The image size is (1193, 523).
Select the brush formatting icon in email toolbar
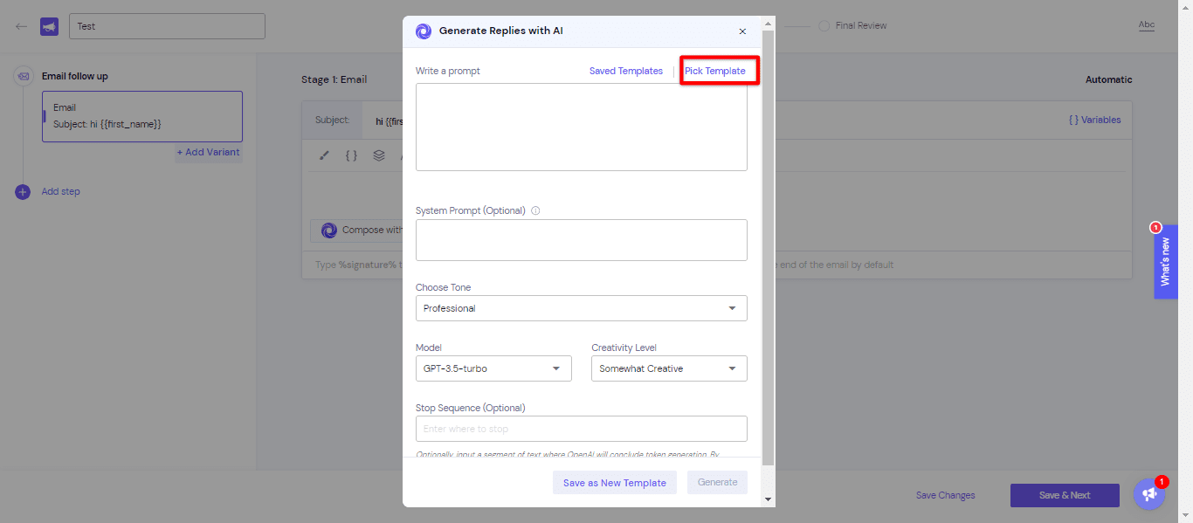tap(324, 155)
